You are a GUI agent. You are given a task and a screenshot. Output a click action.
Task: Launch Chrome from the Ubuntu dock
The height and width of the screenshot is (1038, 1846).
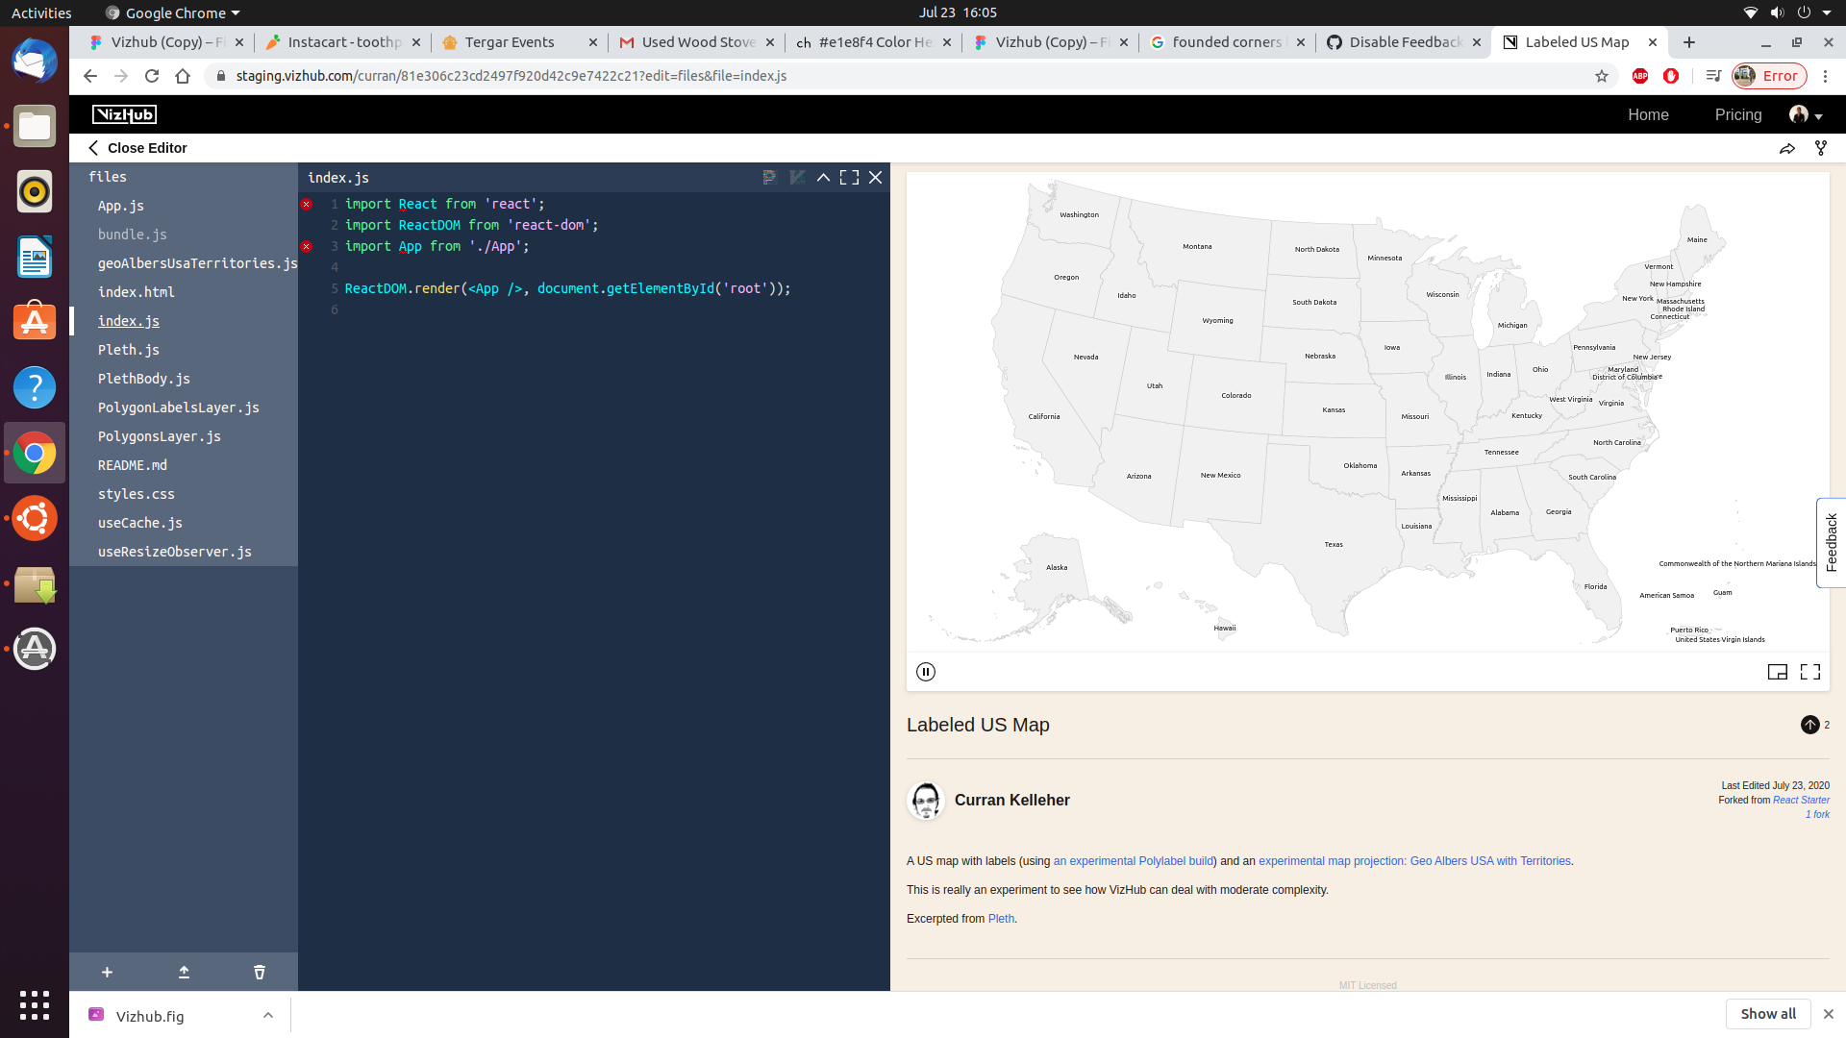pos(35,453)
